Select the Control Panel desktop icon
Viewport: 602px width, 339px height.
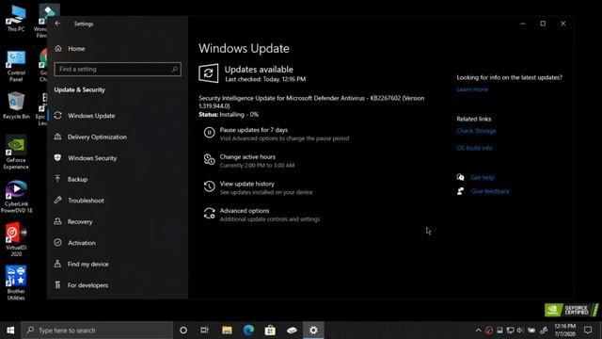[16, 66]
